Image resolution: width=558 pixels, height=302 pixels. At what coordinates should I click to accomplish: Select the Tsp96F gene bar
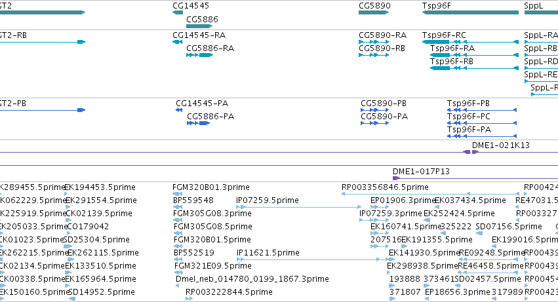[470, 12]
